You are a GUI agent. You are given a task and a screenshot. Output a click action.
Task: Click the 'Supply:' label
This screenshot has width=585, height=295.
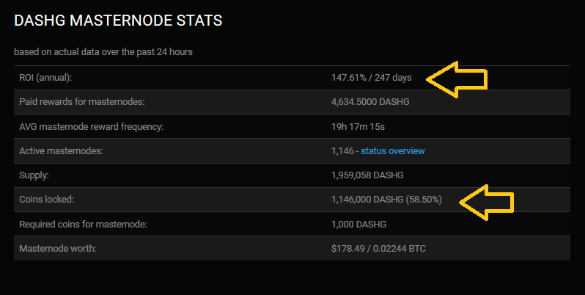pyautogui.click(x=34, y=175)
